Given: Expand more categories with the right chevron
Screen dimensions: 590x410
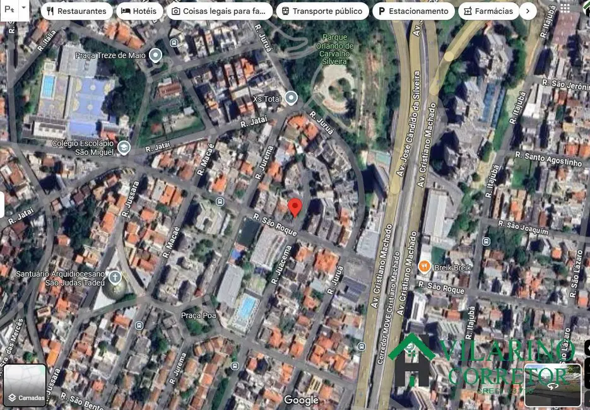Looking at the screenshot, I should click(528, 11).
